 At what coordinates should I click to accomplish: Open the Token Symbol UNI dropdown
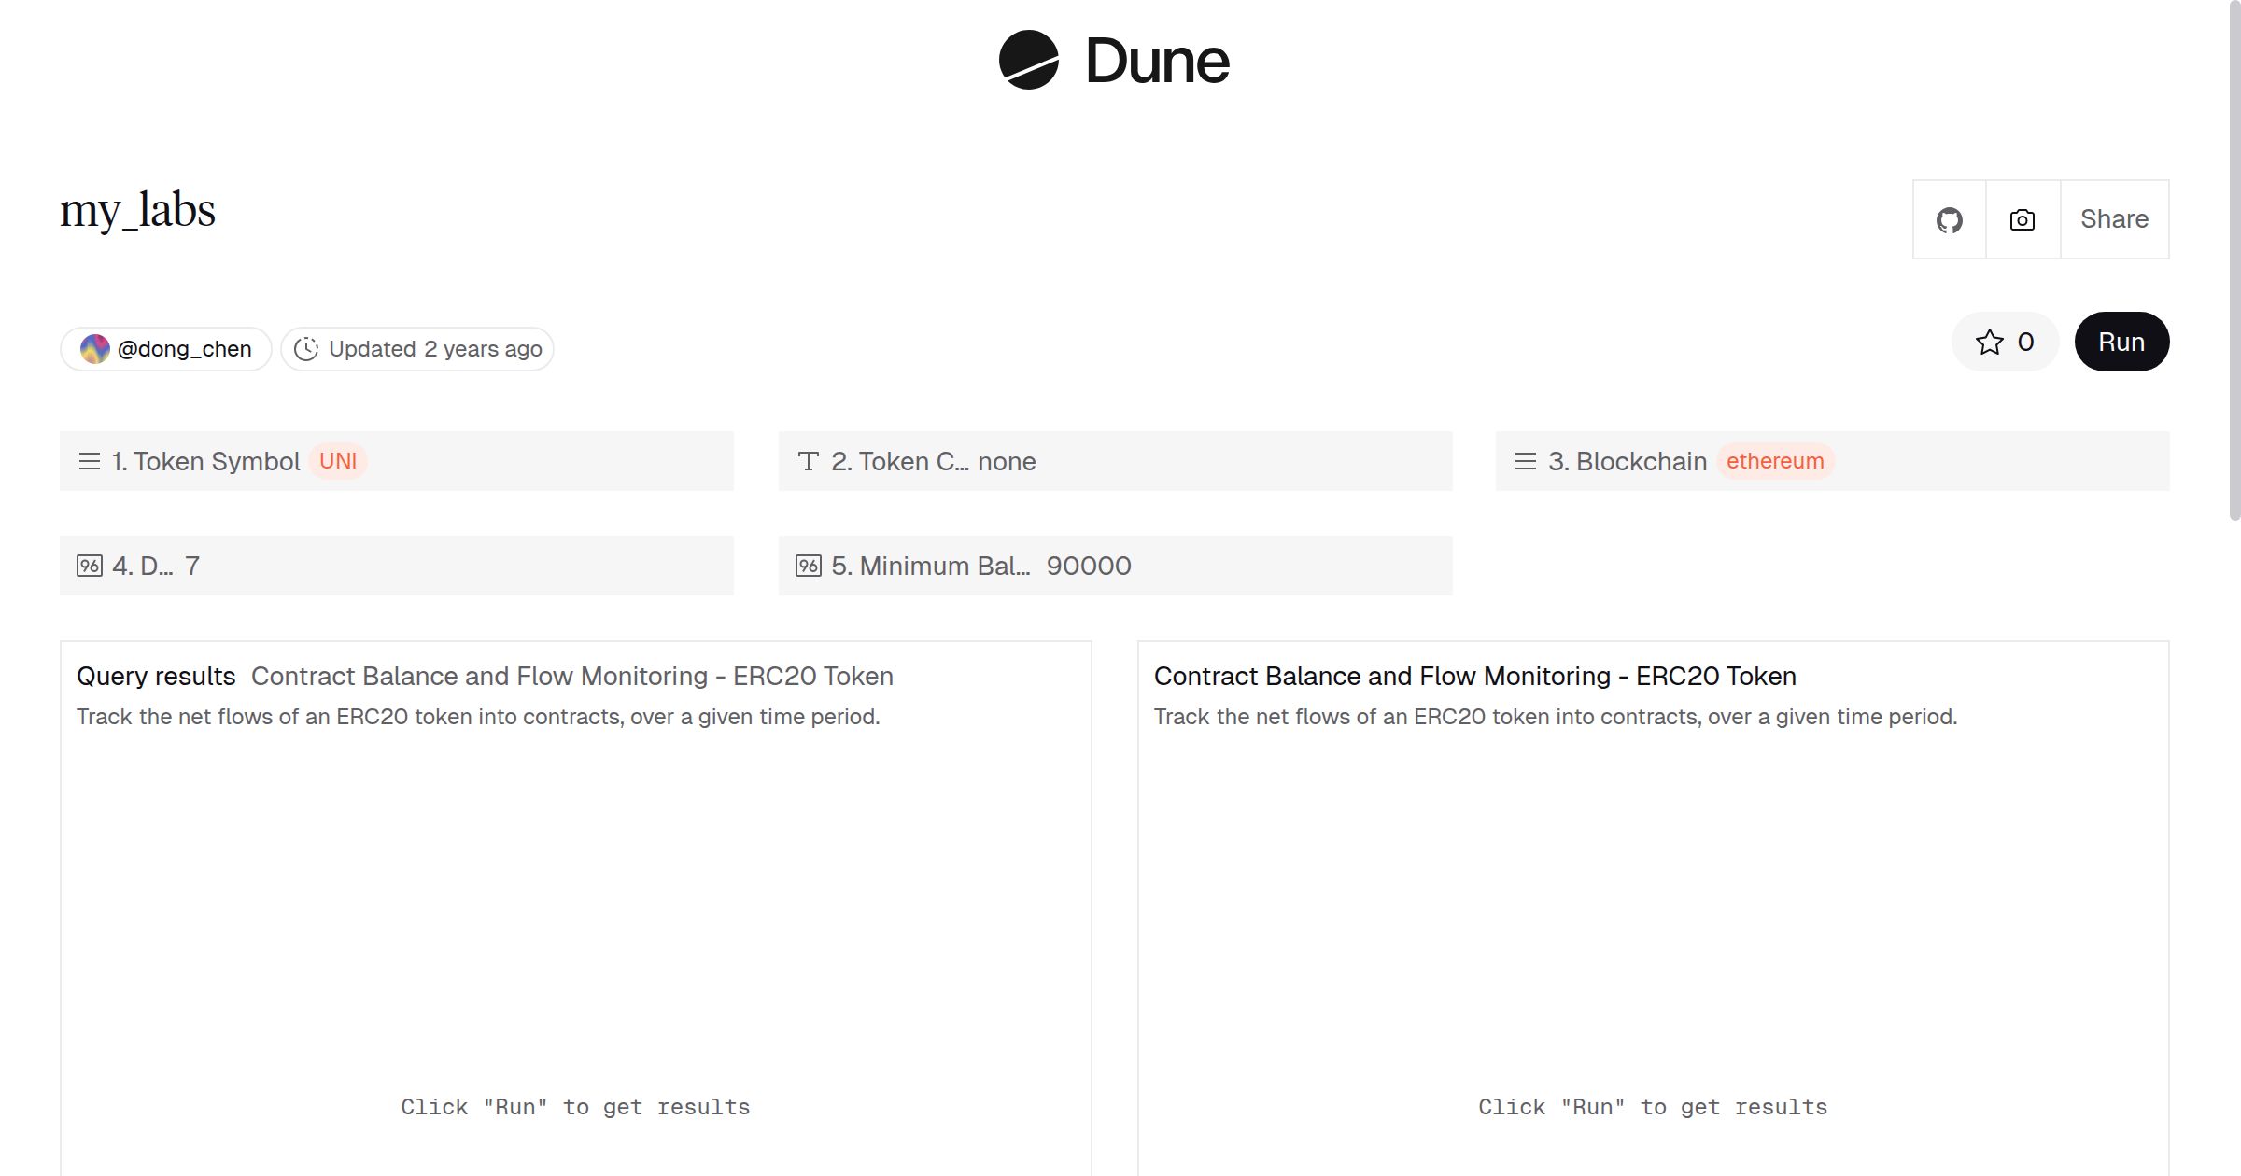pos(338,461)
